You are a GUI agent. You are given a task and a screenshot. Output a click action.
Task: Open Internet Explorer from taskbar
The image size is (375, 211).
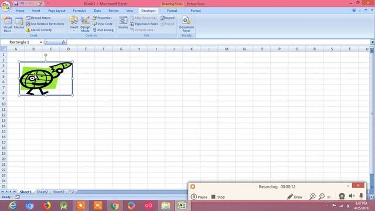pos(12,206)
